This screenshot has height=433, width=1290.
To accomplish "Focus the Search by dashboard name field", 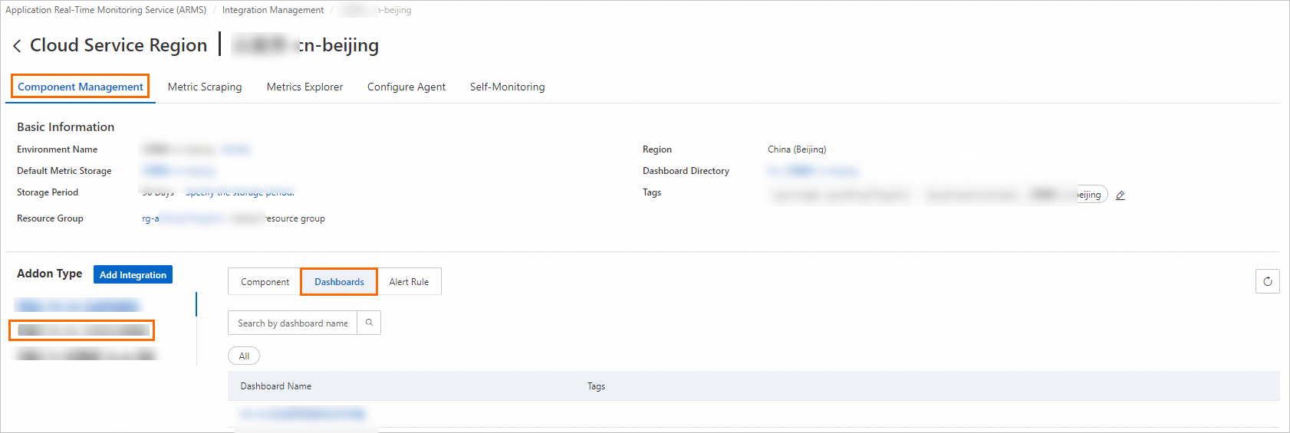I will [x=293, y=323].
